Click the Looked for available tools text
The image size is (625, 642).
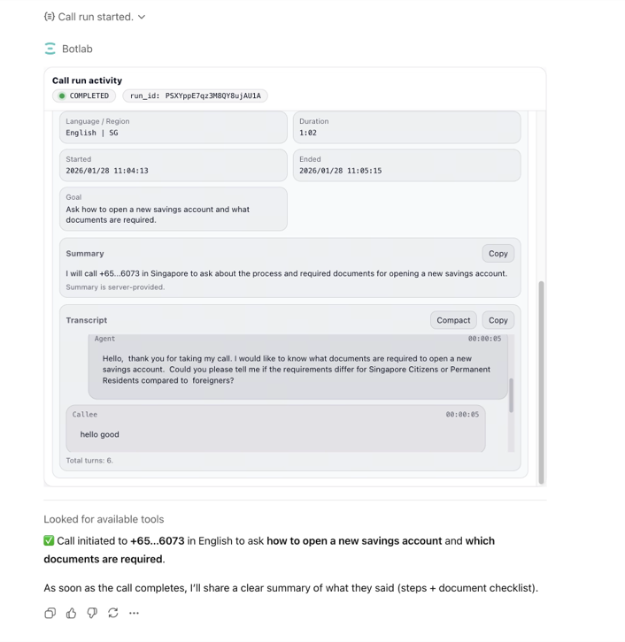click(x=104, y=519)
